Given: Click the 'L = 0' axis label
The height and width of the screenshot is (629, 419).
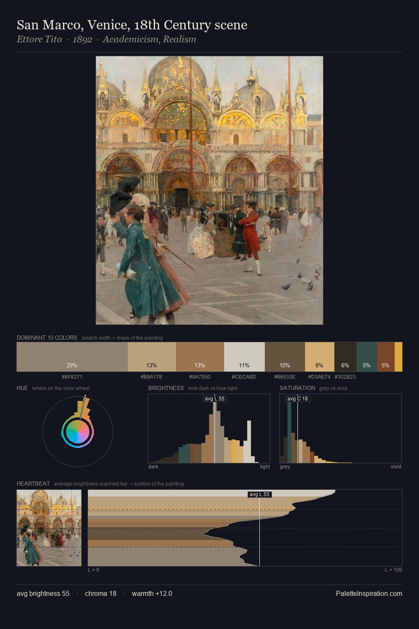Looking at the screenshot, I should pos(93,569).
